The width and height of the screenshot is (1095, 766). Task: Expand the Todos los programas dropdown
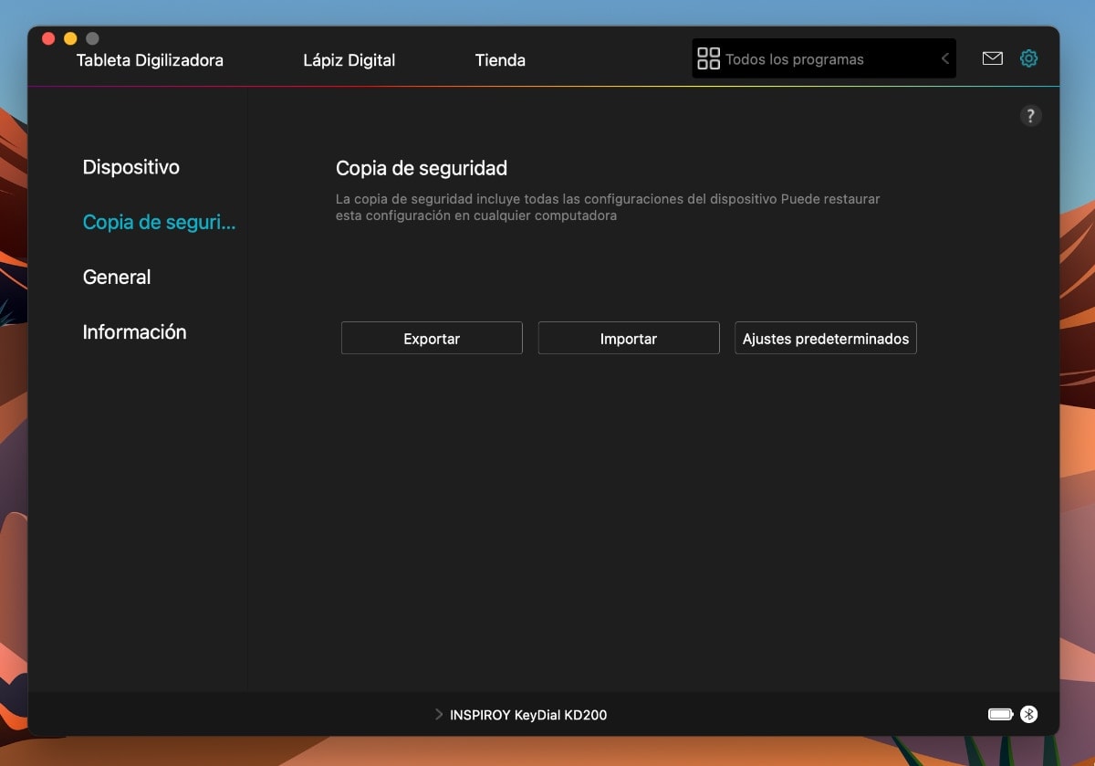pos(944,58)
